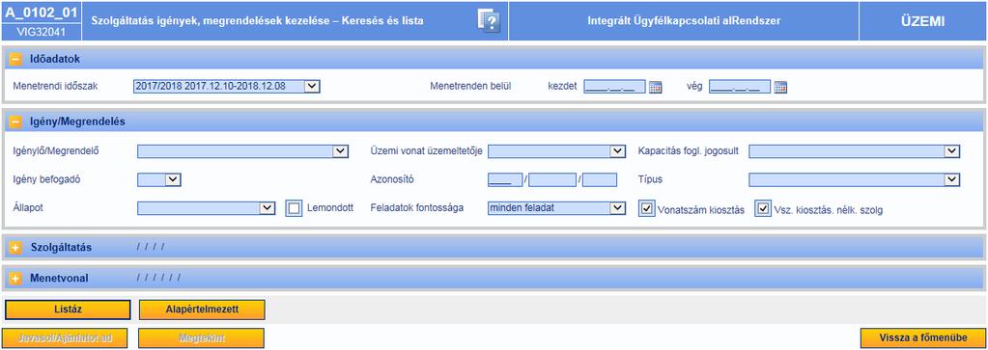Viewport: 988px width, 350px height.
Task: Click the Megtekint button
Action: click(201, 338)
